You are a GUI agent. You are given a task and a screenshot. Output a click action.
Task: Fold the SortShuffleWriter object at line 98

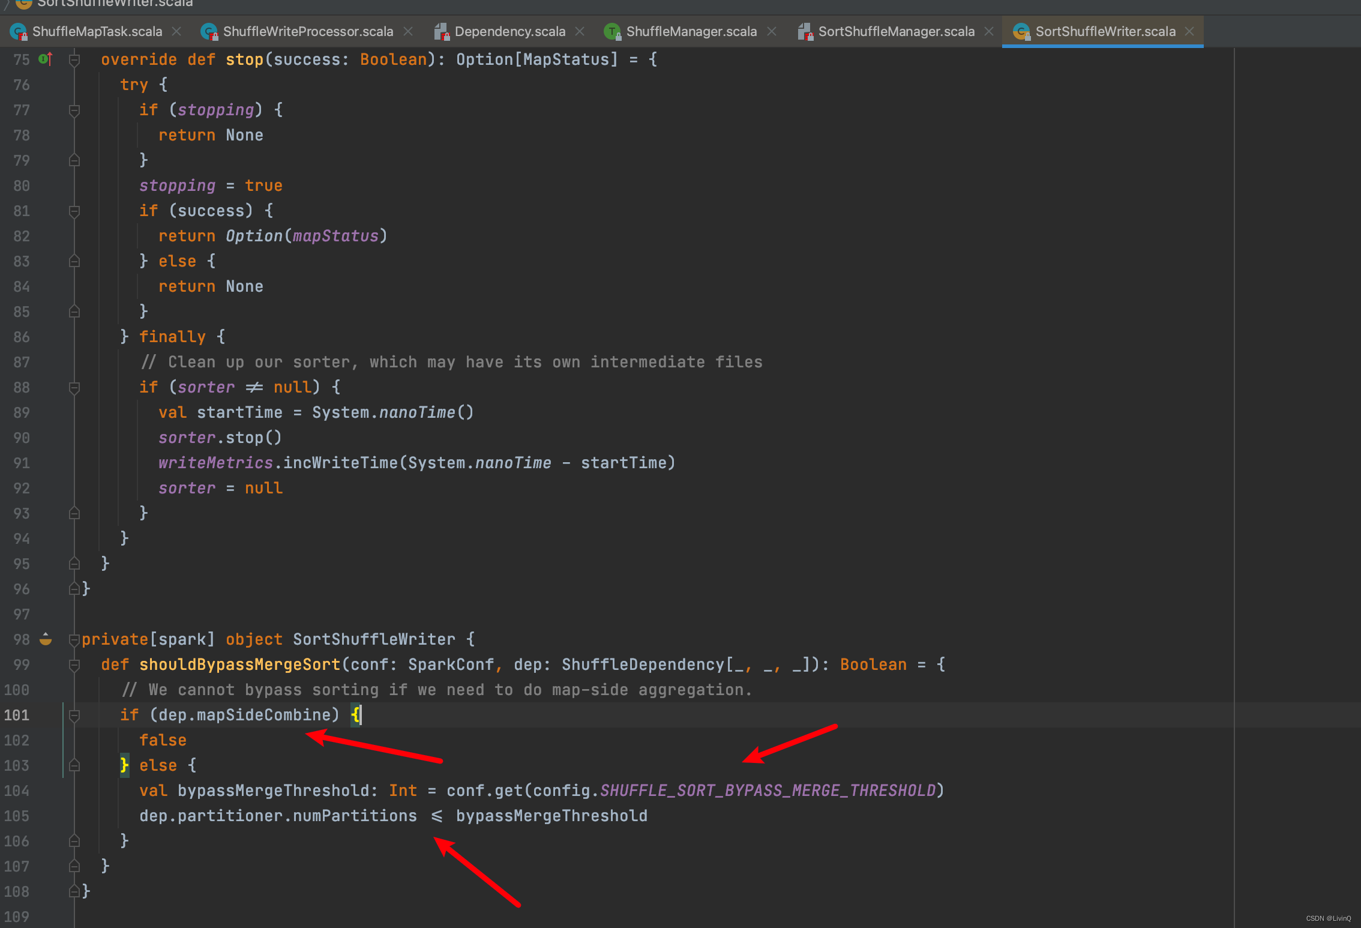tap(74, 640)
